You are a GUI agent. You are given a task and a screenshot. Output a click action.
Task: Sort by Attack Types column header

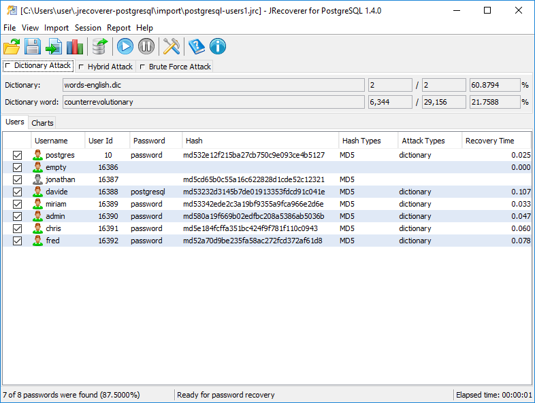[430, 141]
